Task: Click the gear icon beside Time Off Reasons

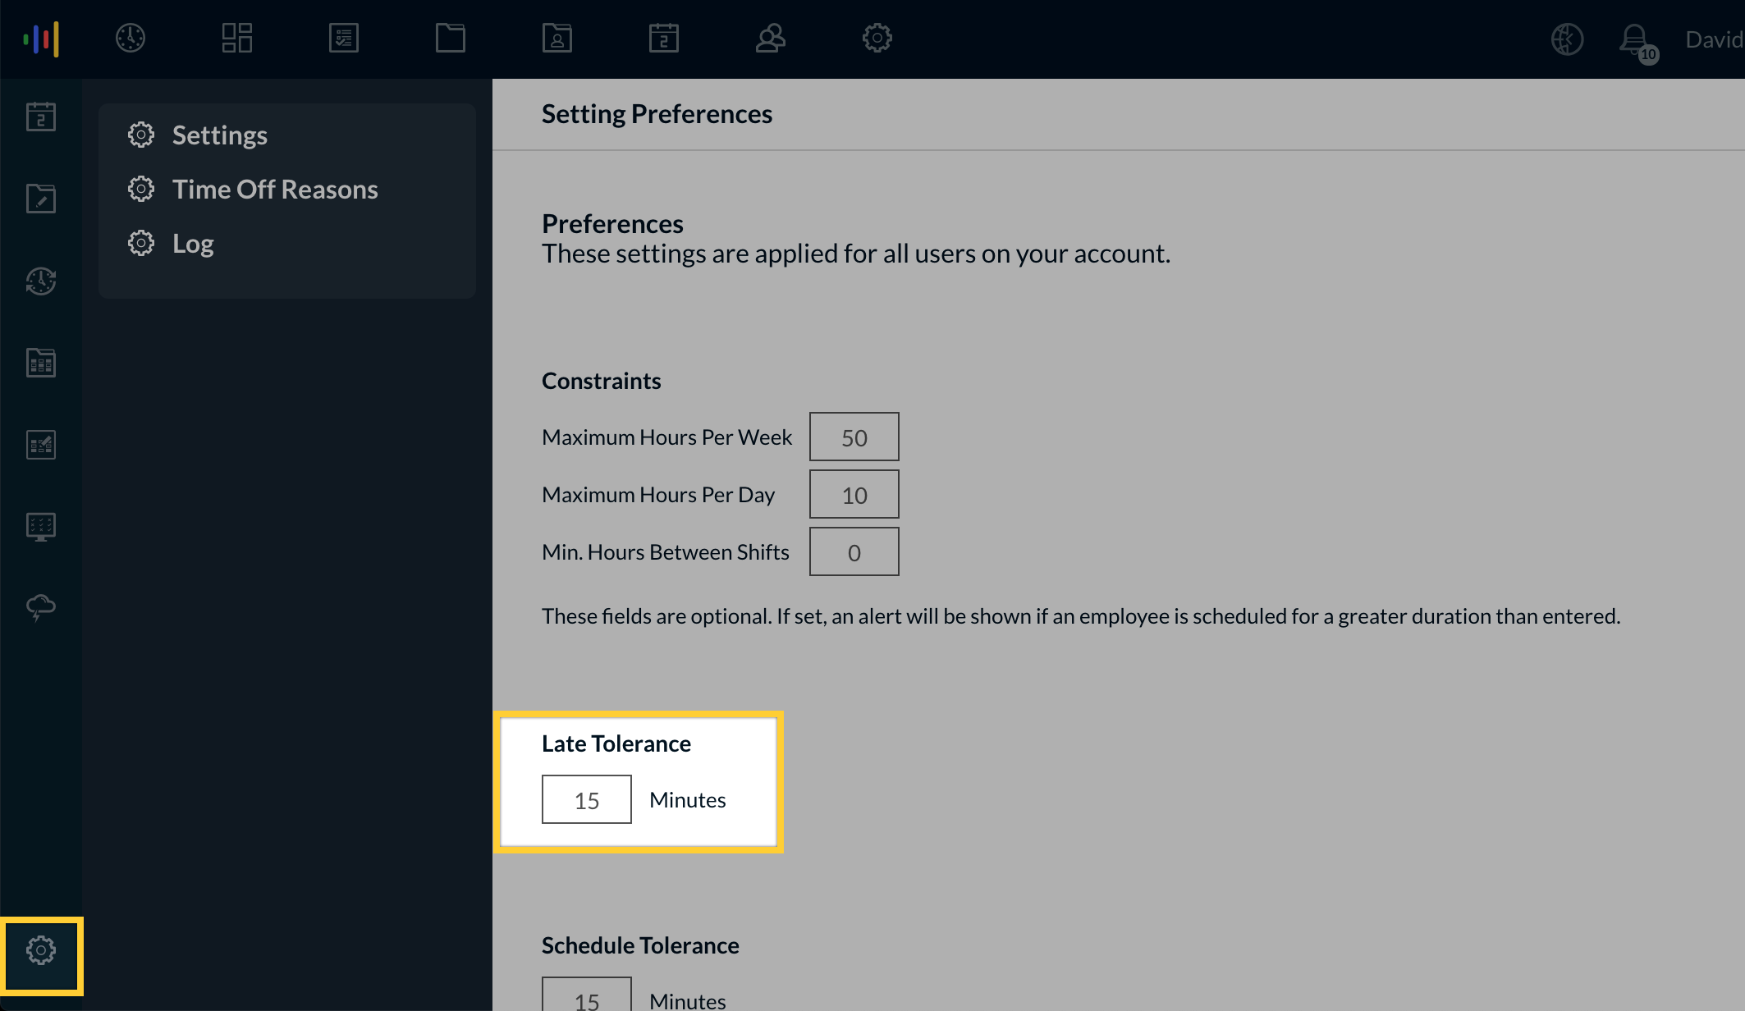Action: (x=141, y=189)
